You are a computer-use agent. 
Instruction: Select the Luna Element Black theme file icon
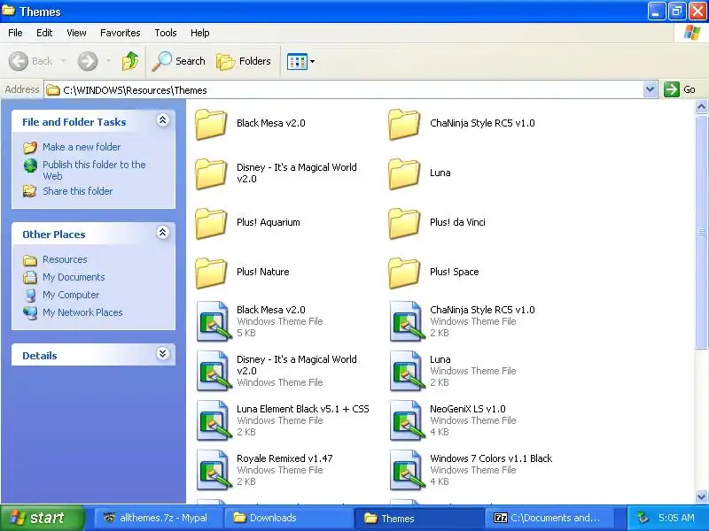tap(214, 421)
